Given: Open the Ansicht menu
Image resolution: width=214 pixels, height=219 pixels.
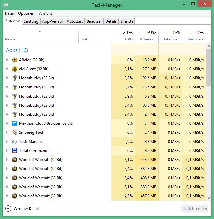Looking at the screenshot, I should pyautogui.click(x=45, y=13).
